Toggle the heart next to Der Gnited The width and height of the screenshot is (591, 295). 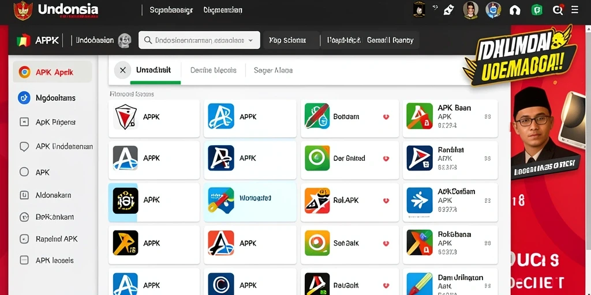[386, 159]
